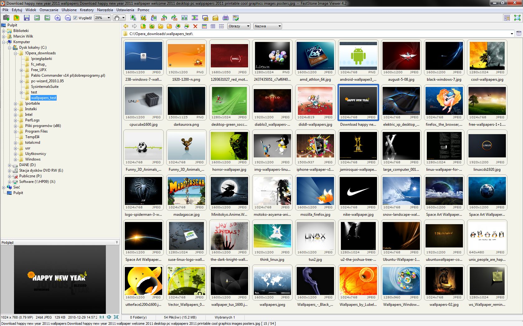Open the compare selected images tool
Screen dimensions: 523x326
pos(185,18)
